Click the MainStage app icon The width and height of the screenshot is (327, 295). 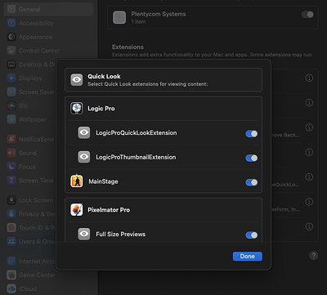pyautogui.click(x=77, y=181)
